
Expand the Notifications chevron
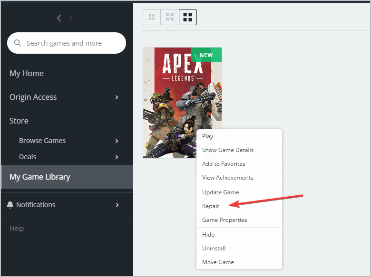pyautogui.click(x=117, y=205)
